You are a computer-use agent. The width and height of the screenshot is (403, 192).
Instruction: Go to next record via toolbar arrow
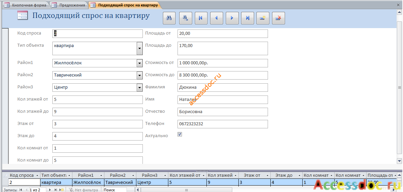[x=232, y=18]
